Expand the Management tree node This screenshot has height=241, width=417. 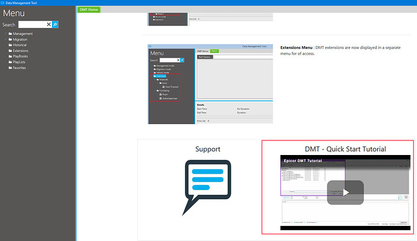coord(5,33)
